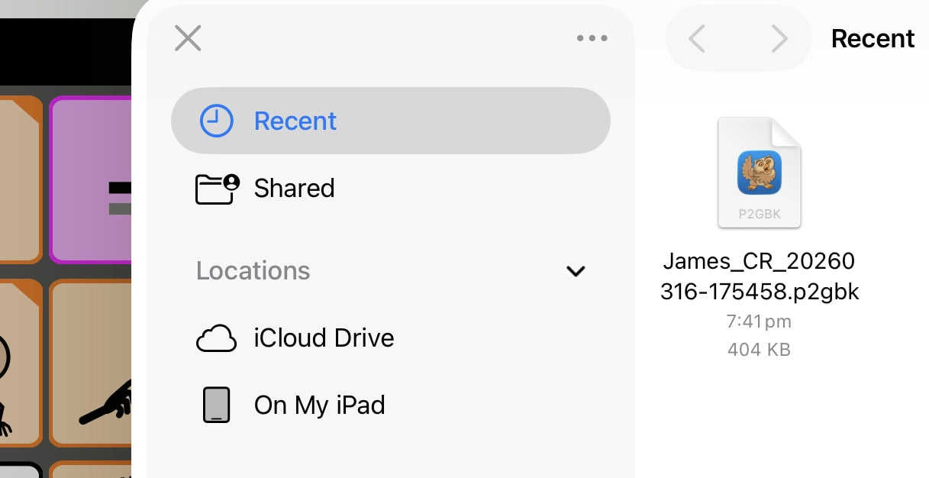Close the file browser sidebar
The width and height of the screenshot is (929, 478).
coord(188,38)
